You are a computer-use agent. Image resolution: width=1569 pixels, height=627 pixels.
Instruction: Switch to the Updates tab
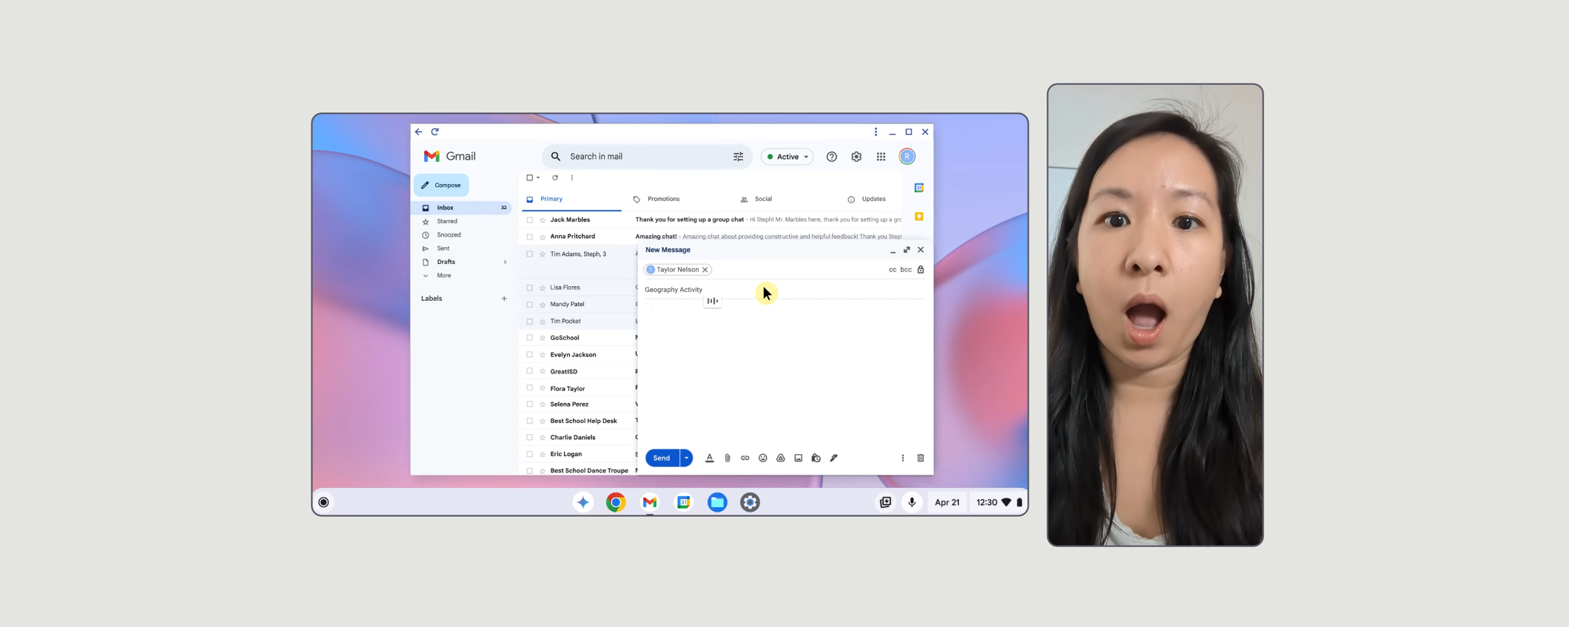pos(873,200)
